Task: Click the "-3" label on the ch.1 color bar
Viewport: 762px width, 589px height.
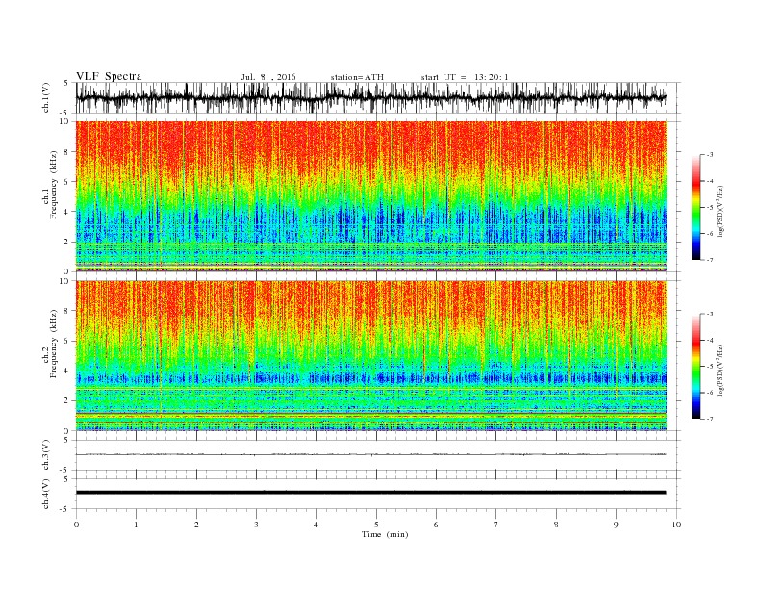Action: coord(709,155)
